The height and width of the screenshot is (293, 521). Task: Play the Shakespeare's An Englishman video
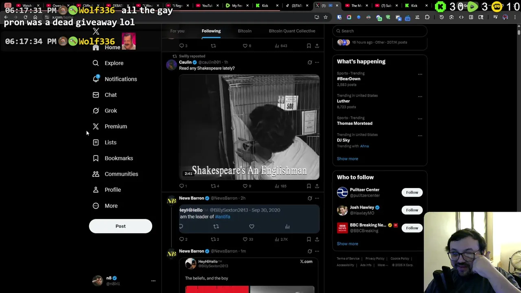[x=249, y=127]
